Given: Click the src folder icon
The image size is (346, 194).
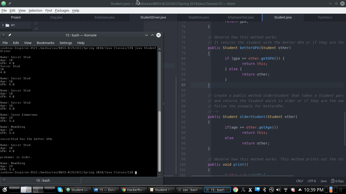Looking at the screenshot, I should (7, 25).
